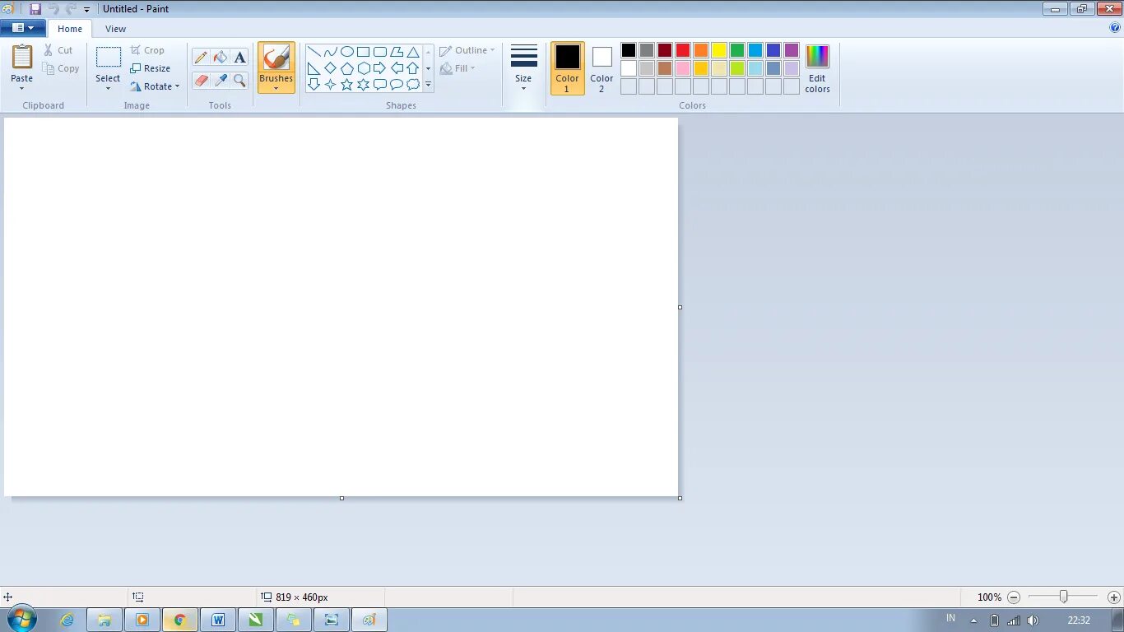Choose the Five-point star shape
This screenshot has height=632, width=1124.
pyautogui.click(x=346, y=84)
